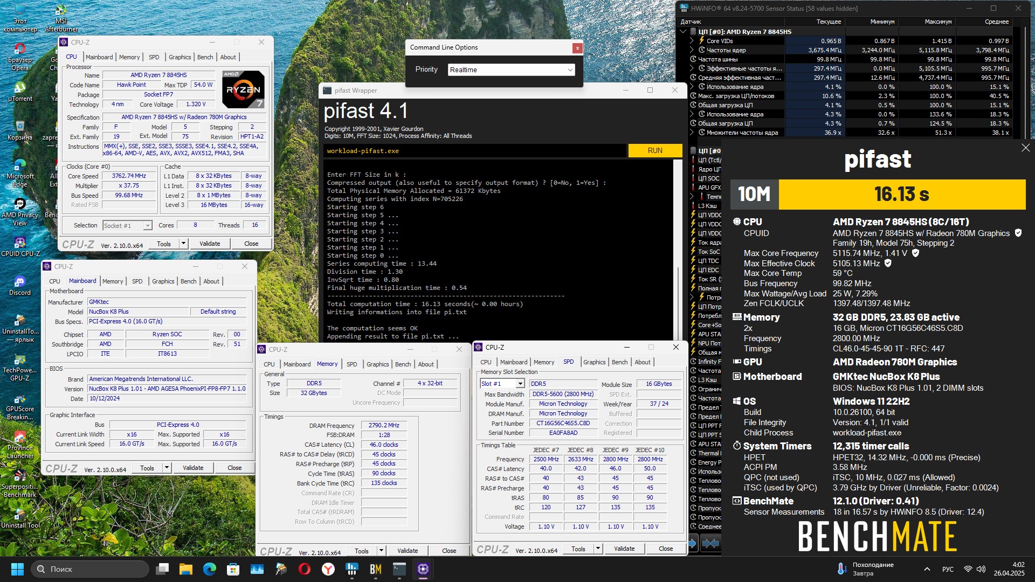Open the Slot #1 dropdown in the SPD window

pyautogui.click(x=502, y=384)
